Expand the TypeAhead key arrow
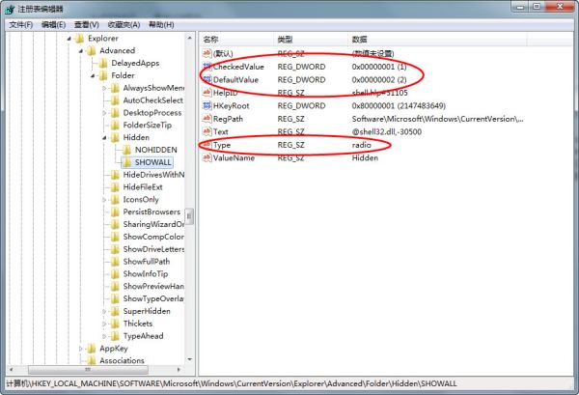Viewport: 579px width, 395px height. point(104,336)
